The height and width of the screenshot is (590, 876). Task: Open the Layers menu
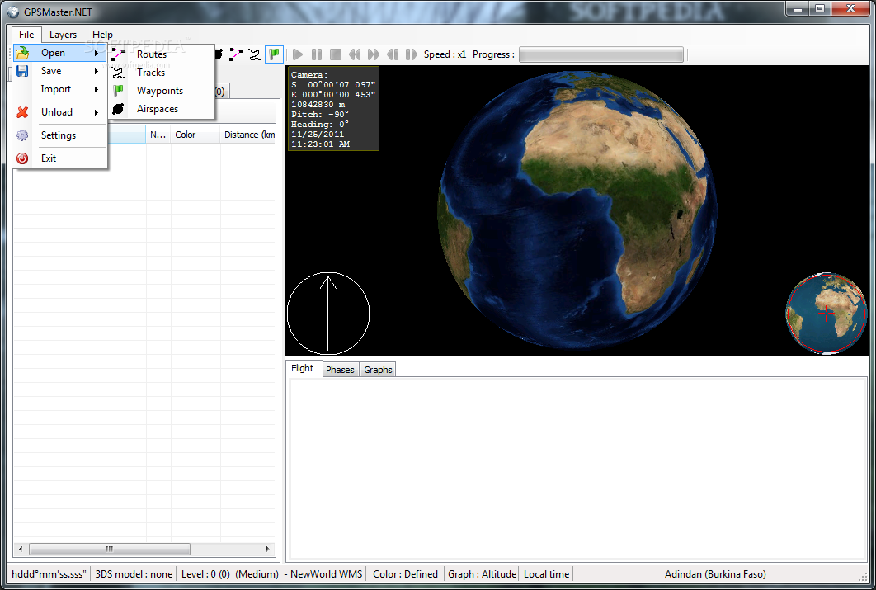click(63, 34)
